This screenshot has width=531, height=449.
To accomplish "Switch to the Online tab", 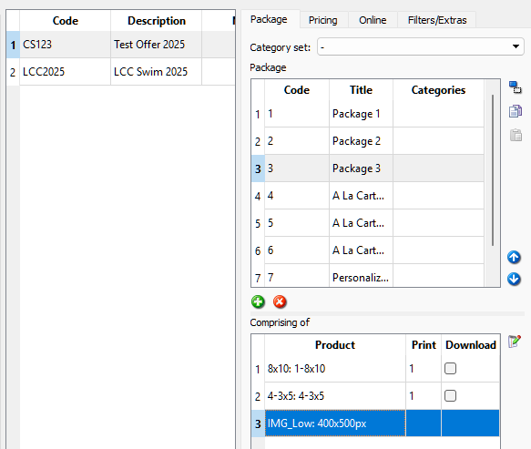I will [373, 20].
